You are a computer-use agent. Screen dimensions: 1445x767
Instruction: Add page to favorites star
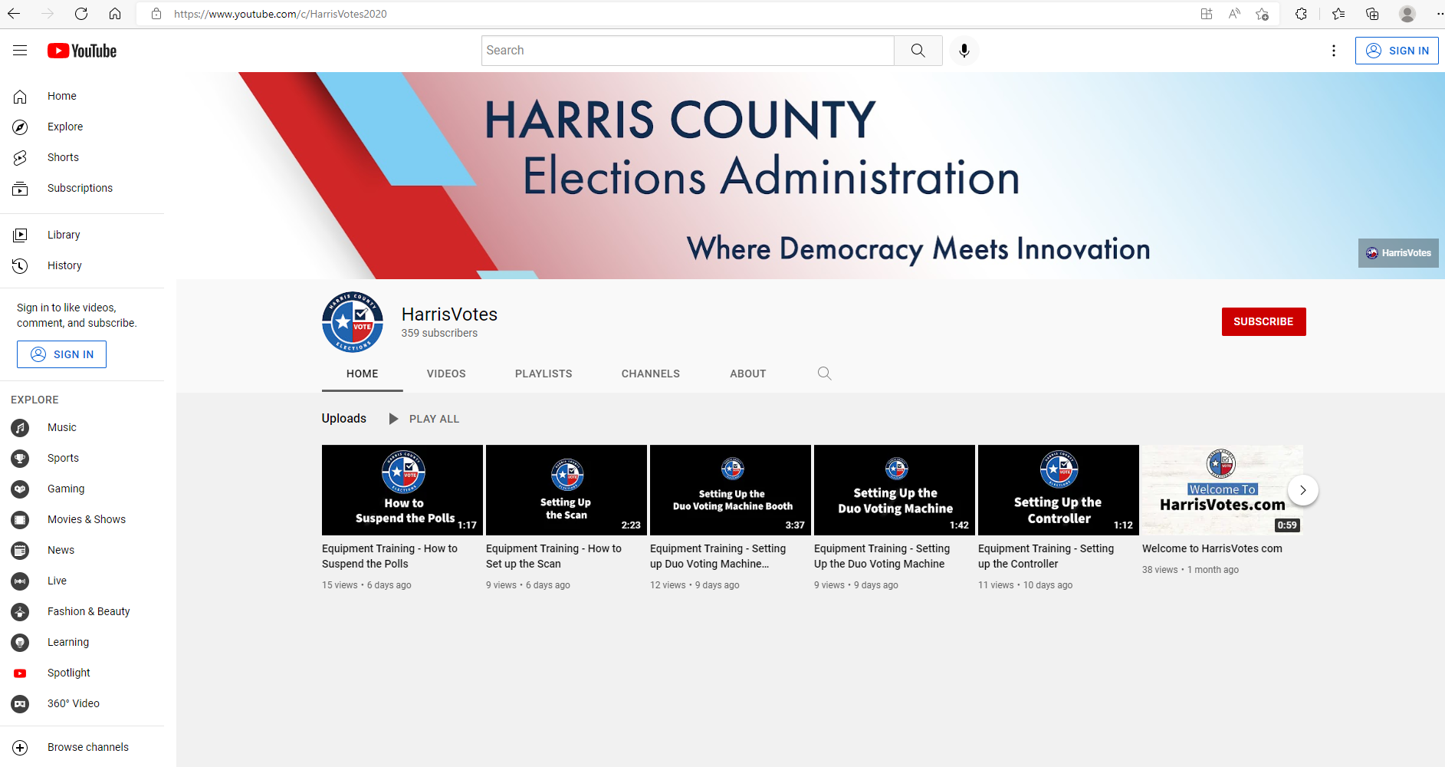point(1262,14)
